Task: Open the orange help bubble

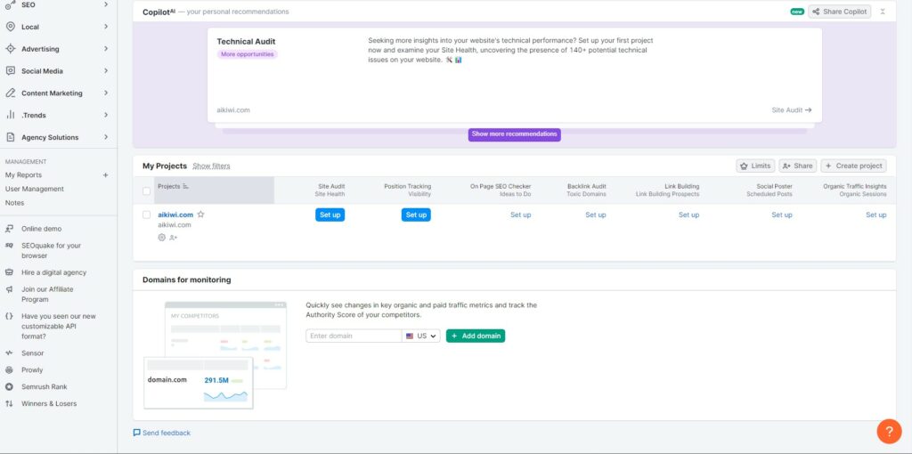Action: click(889, 432)
